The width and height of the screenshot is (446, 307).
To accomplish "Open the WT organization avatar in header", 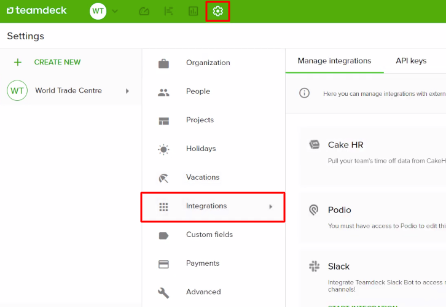I will (98, 11).
